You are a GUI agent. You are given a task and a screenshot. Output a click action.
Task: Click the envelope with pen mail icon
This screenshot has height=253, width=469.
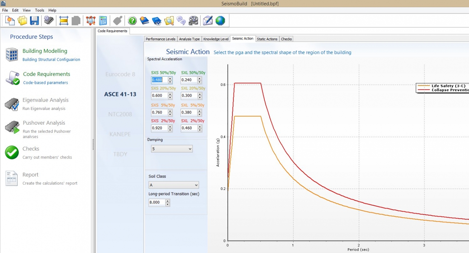coord(208,21)
